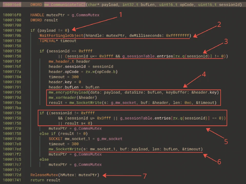Viewport: 246px width, 184px height.
Task: Click the 'char* payload' parameter in signature
Action: pyautogui.click(x=102, y=5)
